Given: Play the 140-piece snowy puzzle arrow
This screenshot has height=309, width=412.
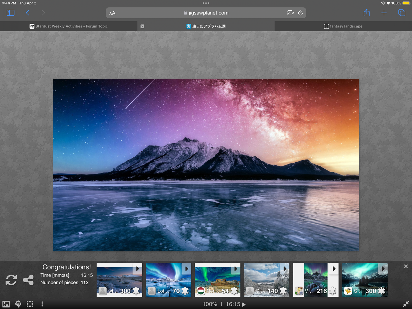Looking at the screenshot, I should pos(285,269).
